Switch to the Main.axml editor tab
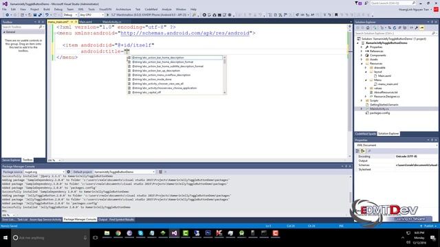 [85, 22]
